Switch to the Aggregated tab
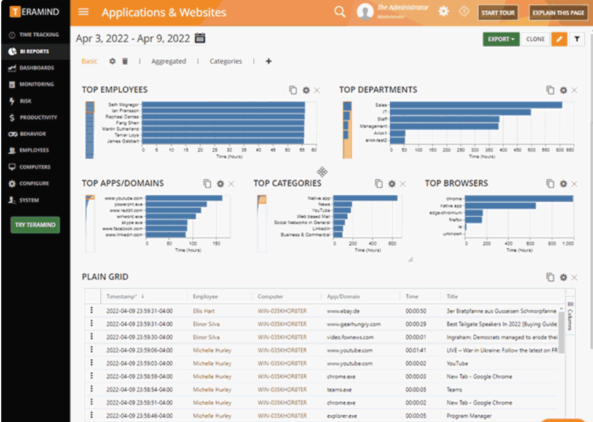The width and height of the screenshot is (593, 422). (168, 61)
